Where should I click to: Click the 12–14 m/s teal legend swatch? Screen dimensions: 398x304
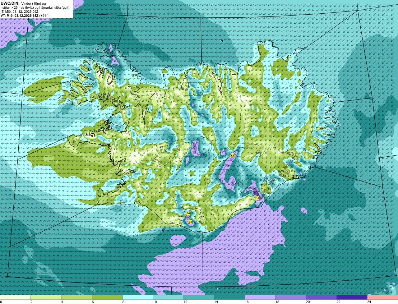199,297
